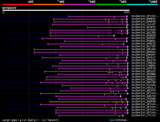This screenshot has height=122, width=160.
Task: Open hit UniRef100_A2YK86
Action: pos(143,30)
